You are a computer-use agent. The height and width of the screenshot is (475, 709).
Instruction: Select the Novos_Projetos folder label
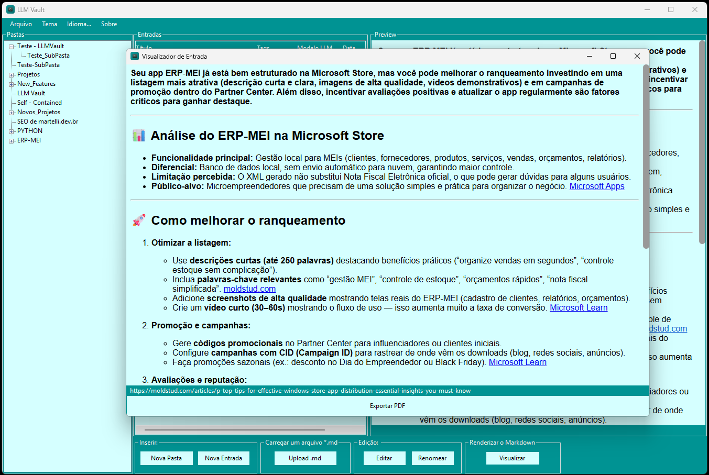coord(39,112)
